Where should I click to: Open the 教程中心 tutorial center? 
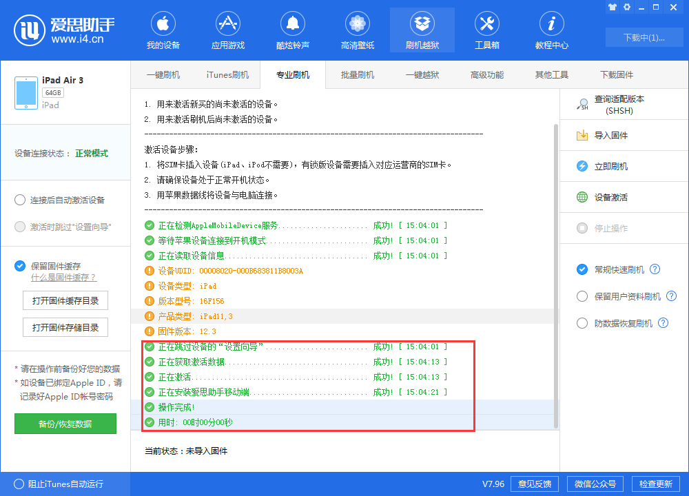click(x=551, y=30)
